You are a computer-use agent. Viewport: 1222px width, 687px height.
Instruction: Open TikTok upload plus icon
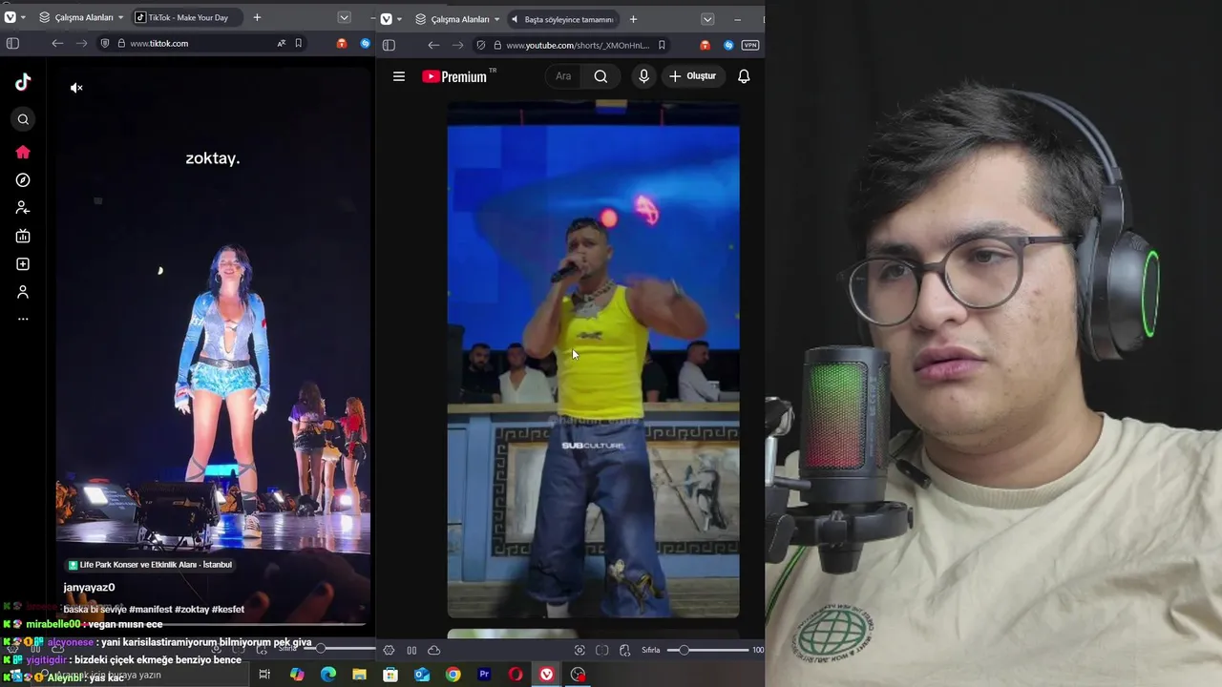pyautogui.click(x=23, y=264)
